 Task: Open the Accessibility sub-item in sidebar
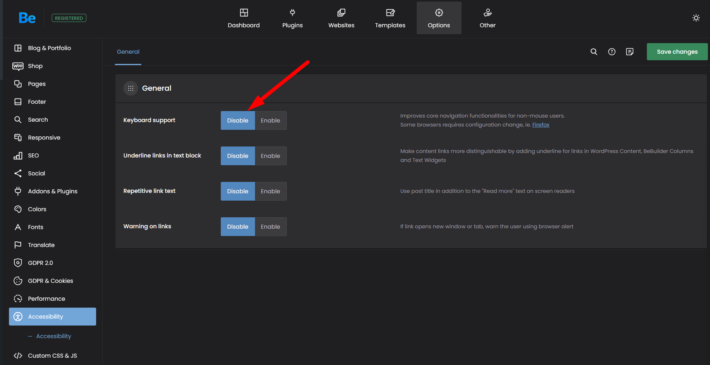53,336
